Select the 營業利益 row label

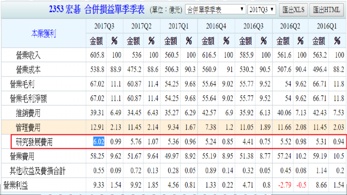pyautogui.click(x=16, y=185)
